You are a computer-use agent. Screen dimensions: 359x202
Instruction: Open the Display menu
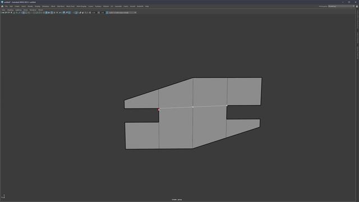click(38, 6)
